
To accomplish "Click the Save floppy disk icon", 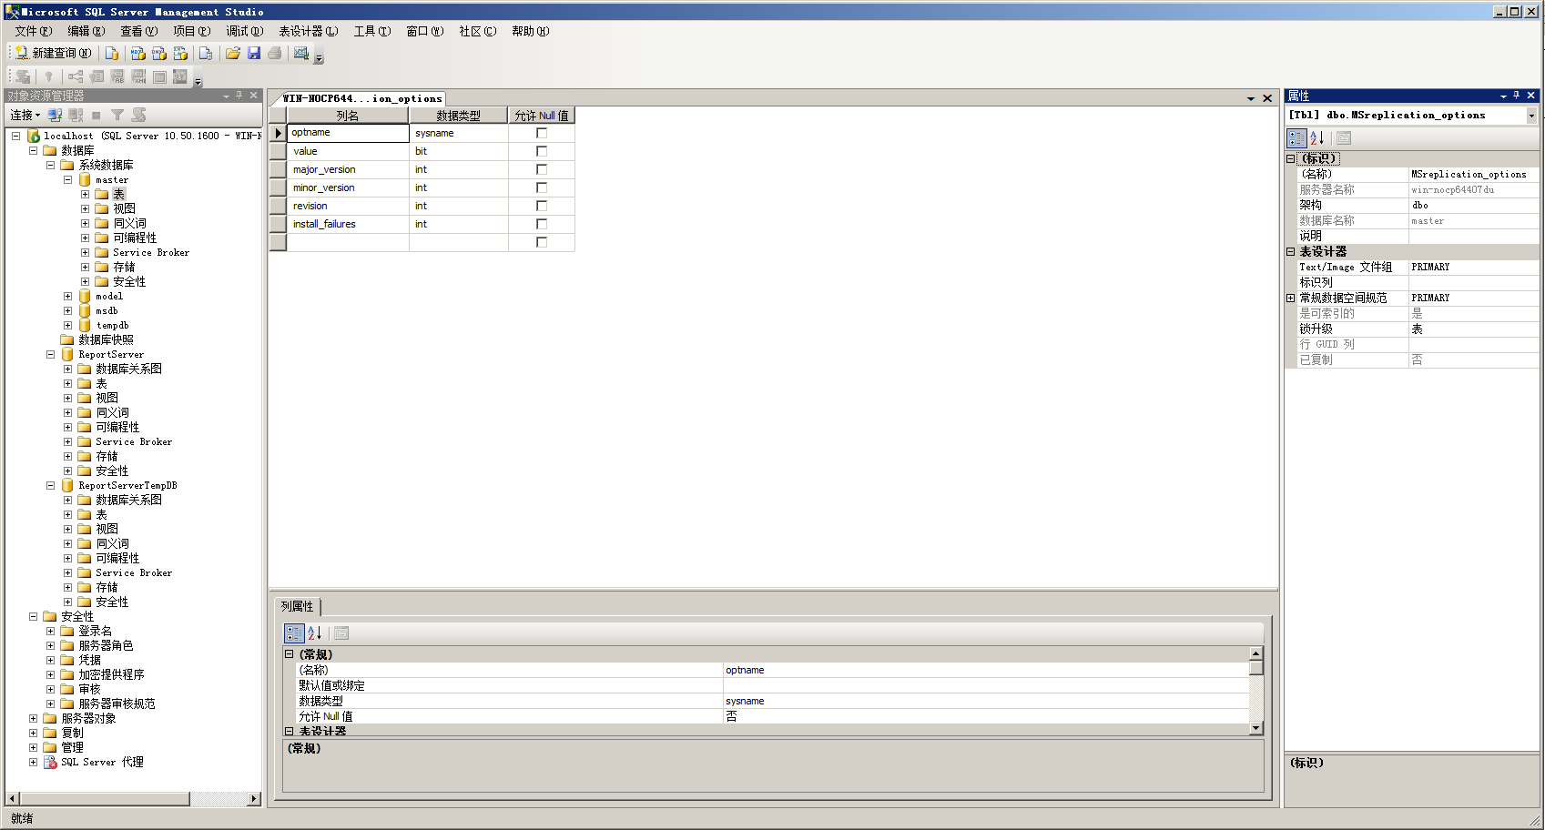I will point(254,54).
